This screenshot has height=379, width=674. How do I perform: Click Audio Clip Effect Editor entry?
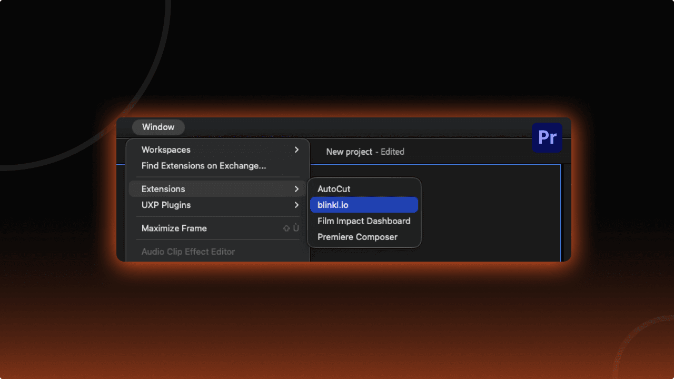coord(188,252)
